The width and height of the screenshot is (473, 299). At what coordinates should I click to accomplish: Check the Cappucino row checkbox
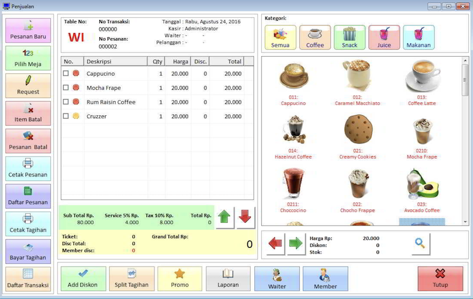pyautogui.click(x=66, y=74)
